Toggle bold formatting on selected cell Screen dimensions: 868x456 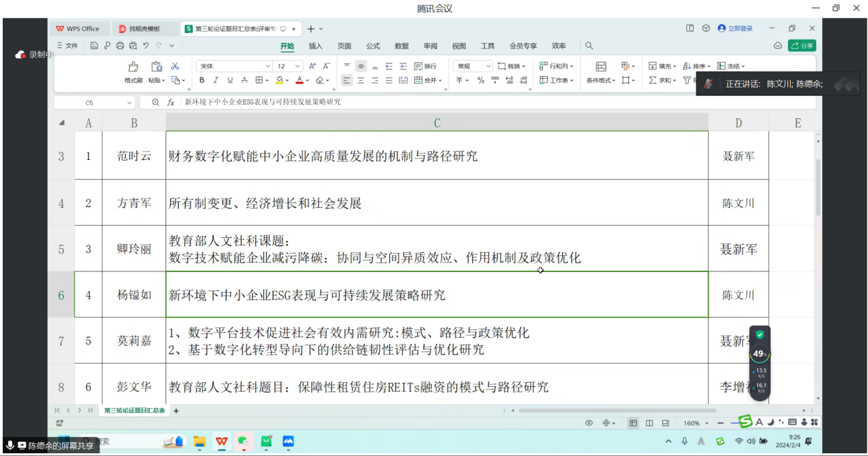click(x=202, y=80)
